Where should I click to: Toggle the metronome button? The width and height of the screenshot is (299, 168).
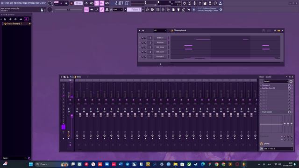point(86,3)
